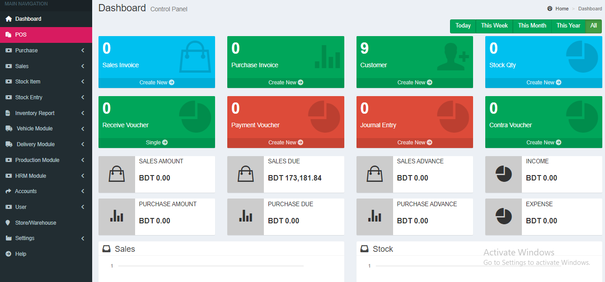Click Create New under Payment Voucher
This screenshot has width=605, height=282.
click(x=286, y=143)
